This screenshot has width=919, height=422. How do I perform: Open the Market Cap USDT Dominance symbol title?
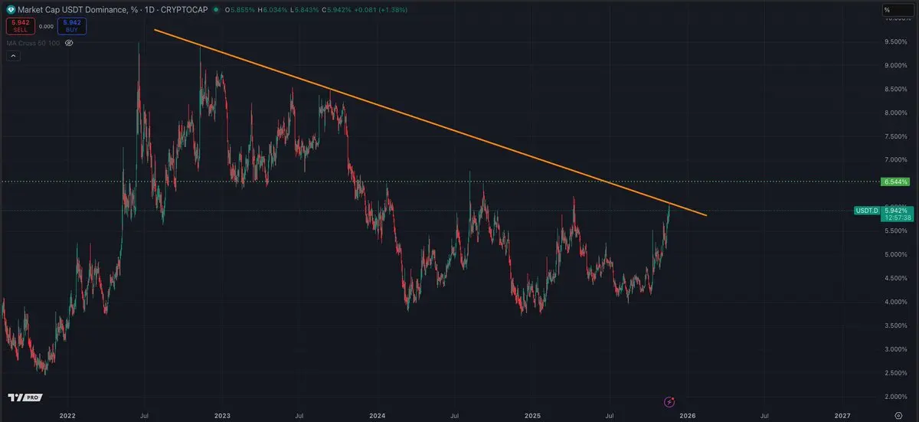tap(112, 10)
